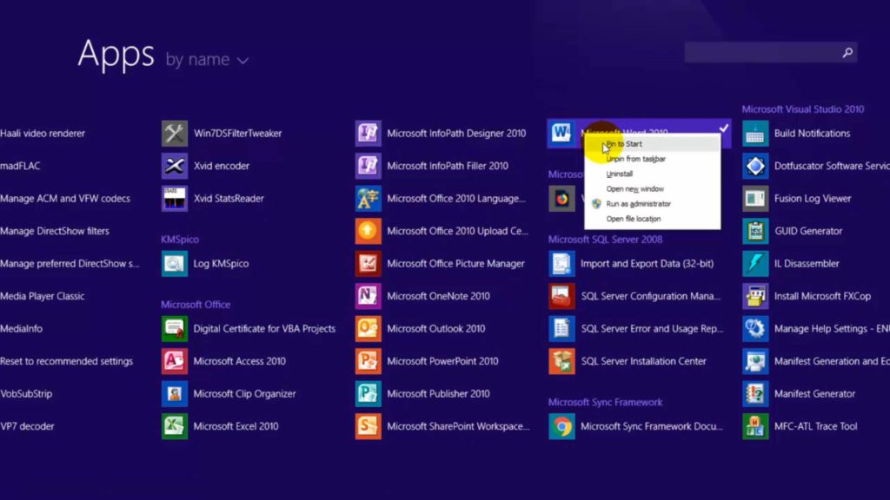The height and width of the screenshot is (500, 890).
Task: Open VP7 decoder entry
Action: point(27,426)
